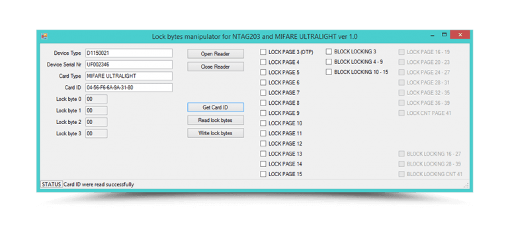This screenshot has width=508, height=246.
Task: Click the 'Lock byte 1' label
Action: tap(68, 111)
